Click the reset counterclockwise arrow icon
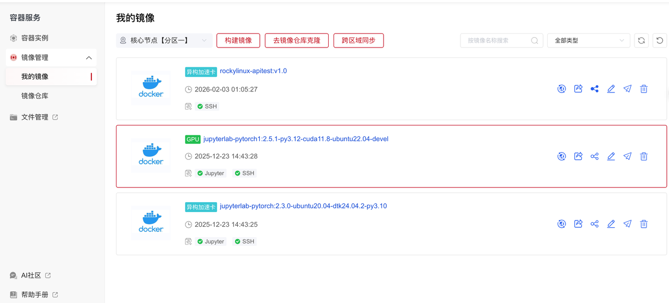The image size is (669, 303). (660, 40)
